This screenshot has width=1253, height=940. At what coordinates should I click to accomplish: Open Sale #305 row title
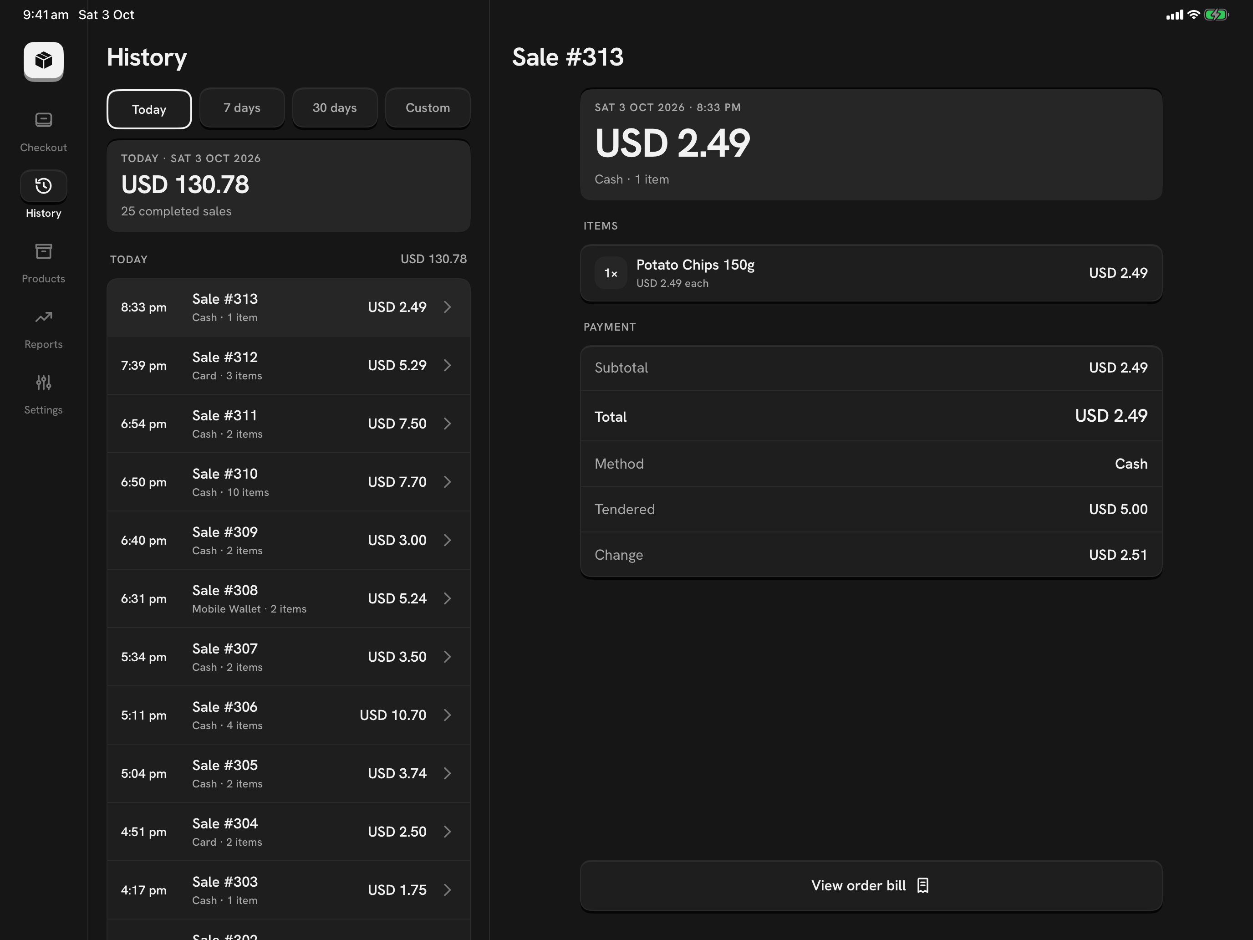[x=225, y=766]
